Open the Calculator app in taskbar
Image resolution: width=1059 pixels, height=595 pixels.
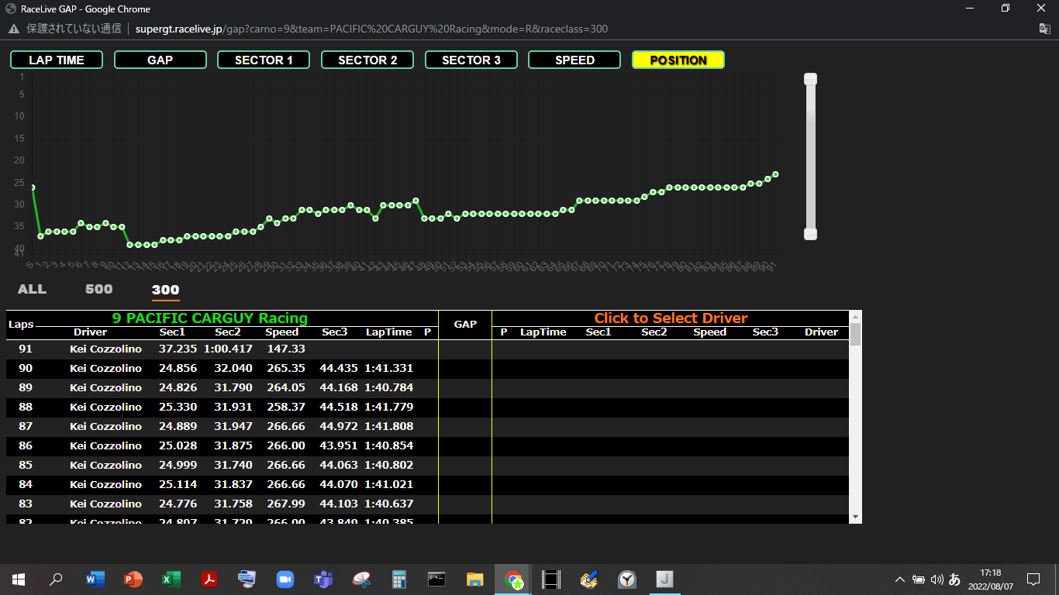click(399, 579)
